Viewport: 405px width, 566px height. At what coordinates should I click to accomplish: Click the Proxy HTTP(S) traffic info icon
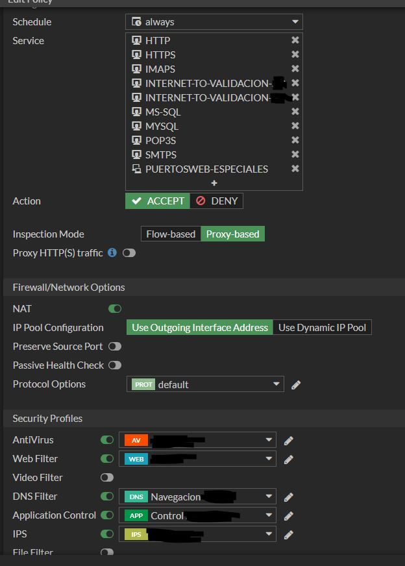tap(112, 252)
